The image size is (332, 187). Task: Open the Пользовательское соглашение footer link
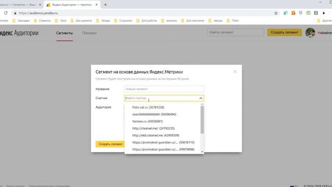(49, 186)
